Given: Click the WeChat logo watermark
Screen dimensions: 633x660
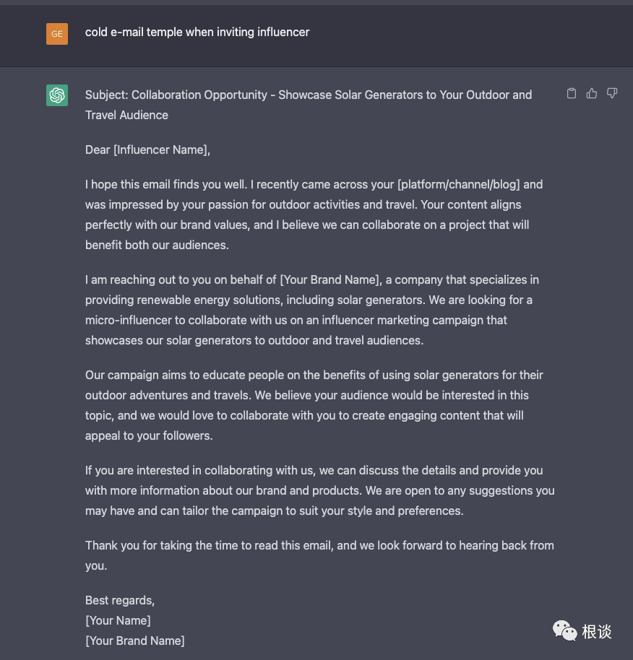Looking at the screenshot, I should [x=564, y=631].
